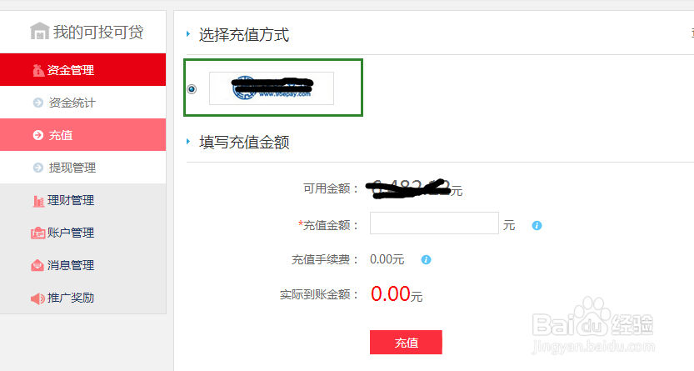Click the arrow icon beside 资金统计
The image size is (694, 371).
point(38,103)
